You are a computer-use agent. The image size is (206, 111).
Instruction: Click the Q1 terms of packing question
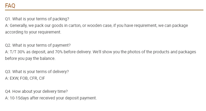(37, 19)
